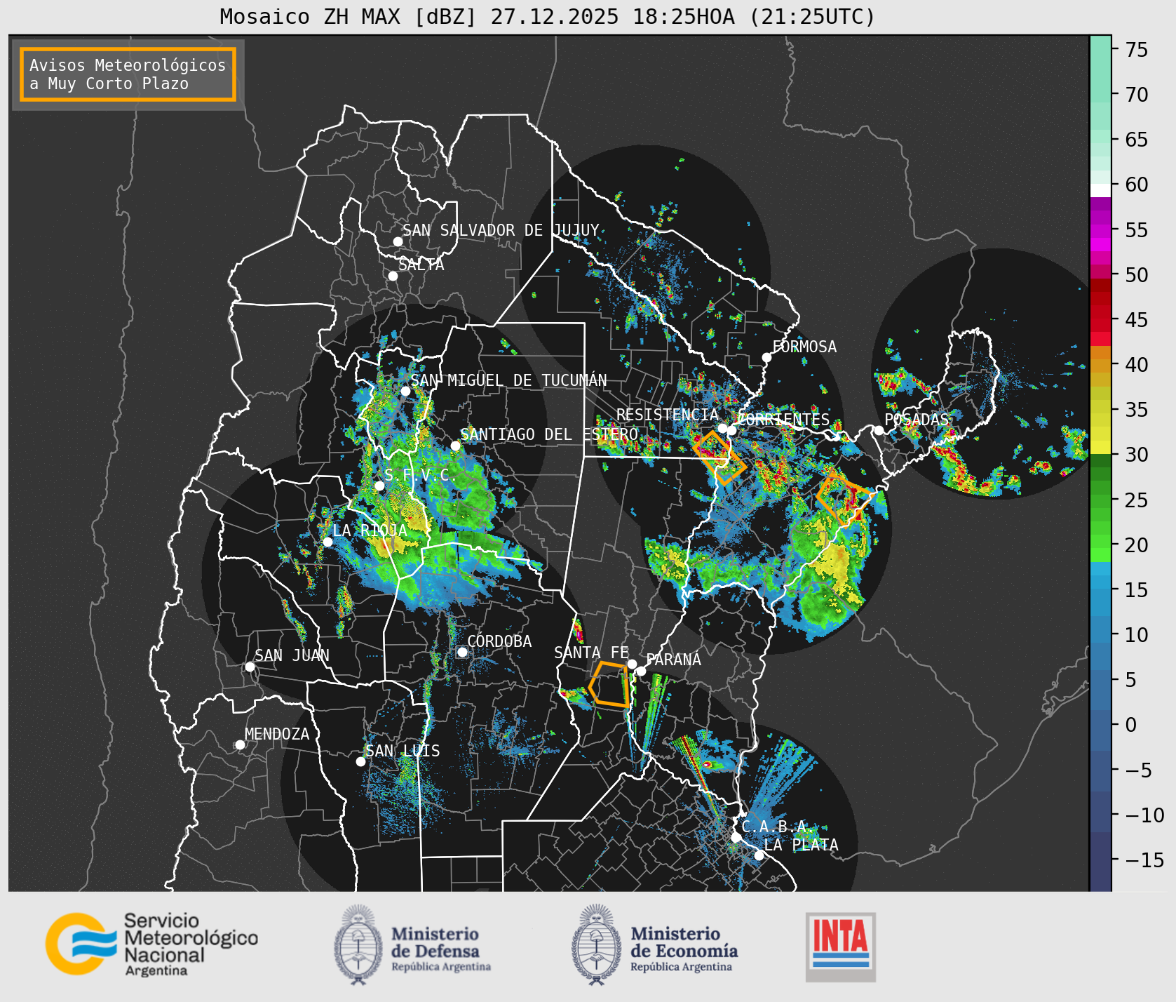
Task: Click the white dot marking San Luis
Action: [x=360, y=761]
